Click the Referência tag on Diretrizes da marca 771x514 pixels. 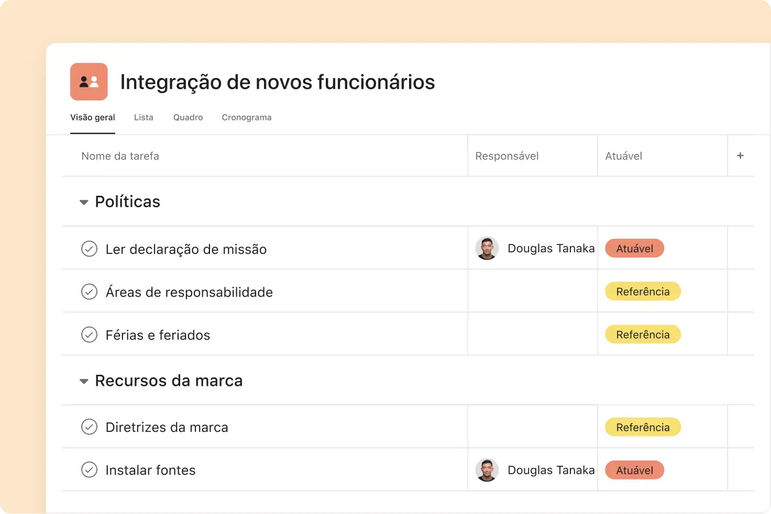[x=643, y=427]
